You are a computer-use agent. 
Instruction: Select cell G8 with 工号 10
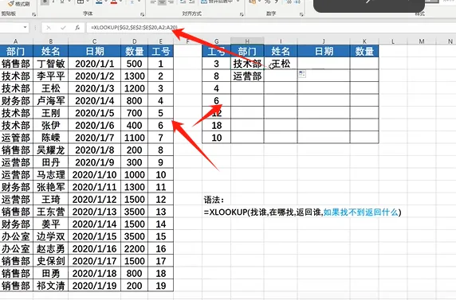click(216, 138)
